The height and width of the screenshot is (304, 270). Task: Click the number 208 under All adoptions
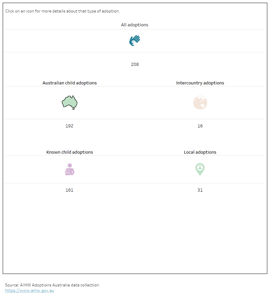click(x=135, y=64)
